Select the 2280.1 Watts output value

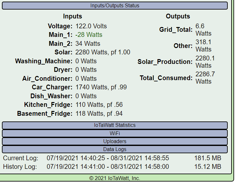point(205,62)
